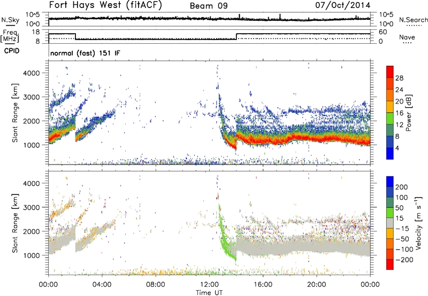Click velocity panel 'Slant Range [km]' label
Viewport: 428px width, 296px height.
tap(16, 223)
